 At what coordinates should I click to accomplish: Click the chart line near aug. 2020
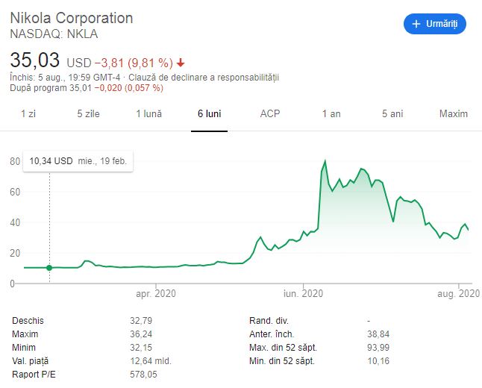pyautogui.click(x=466, y=224)
